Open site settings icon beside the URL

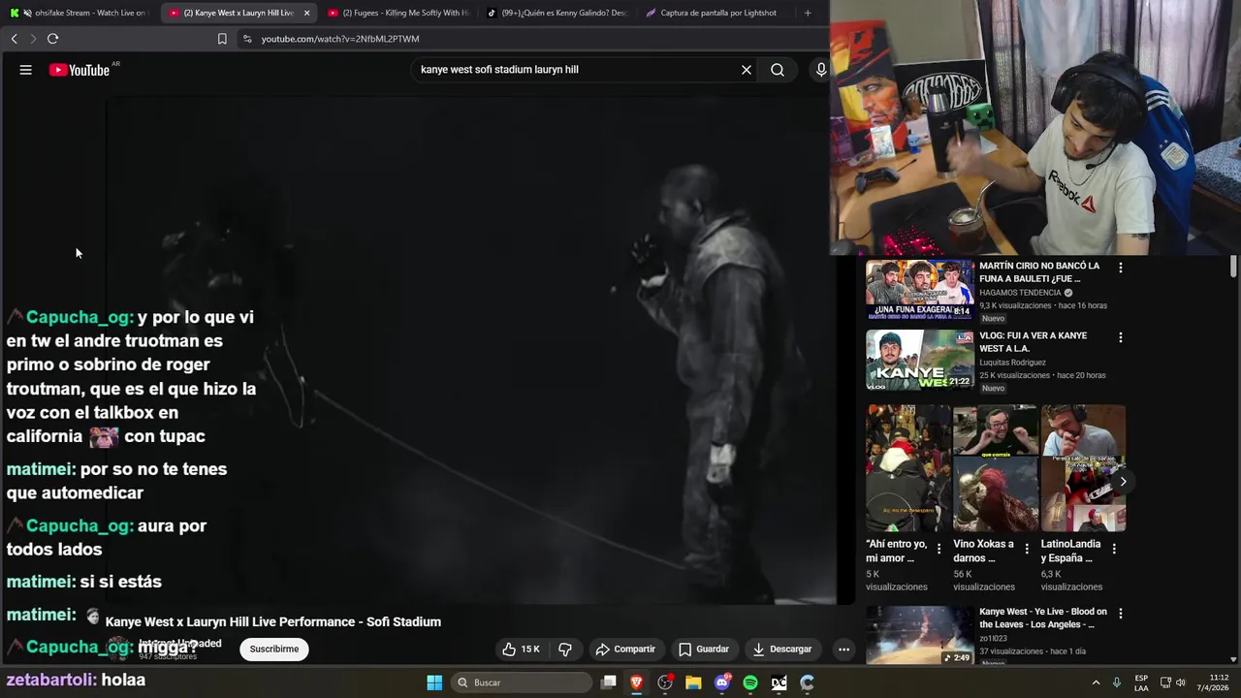point(247,39)
